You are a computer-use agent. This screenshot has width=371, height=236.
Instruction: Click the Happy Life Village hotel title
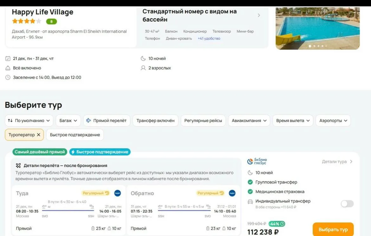42,12
